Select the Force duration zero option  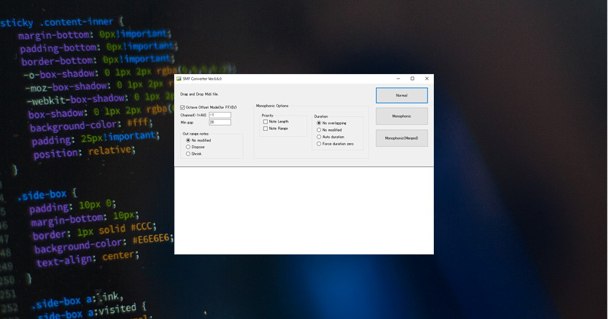319,144
